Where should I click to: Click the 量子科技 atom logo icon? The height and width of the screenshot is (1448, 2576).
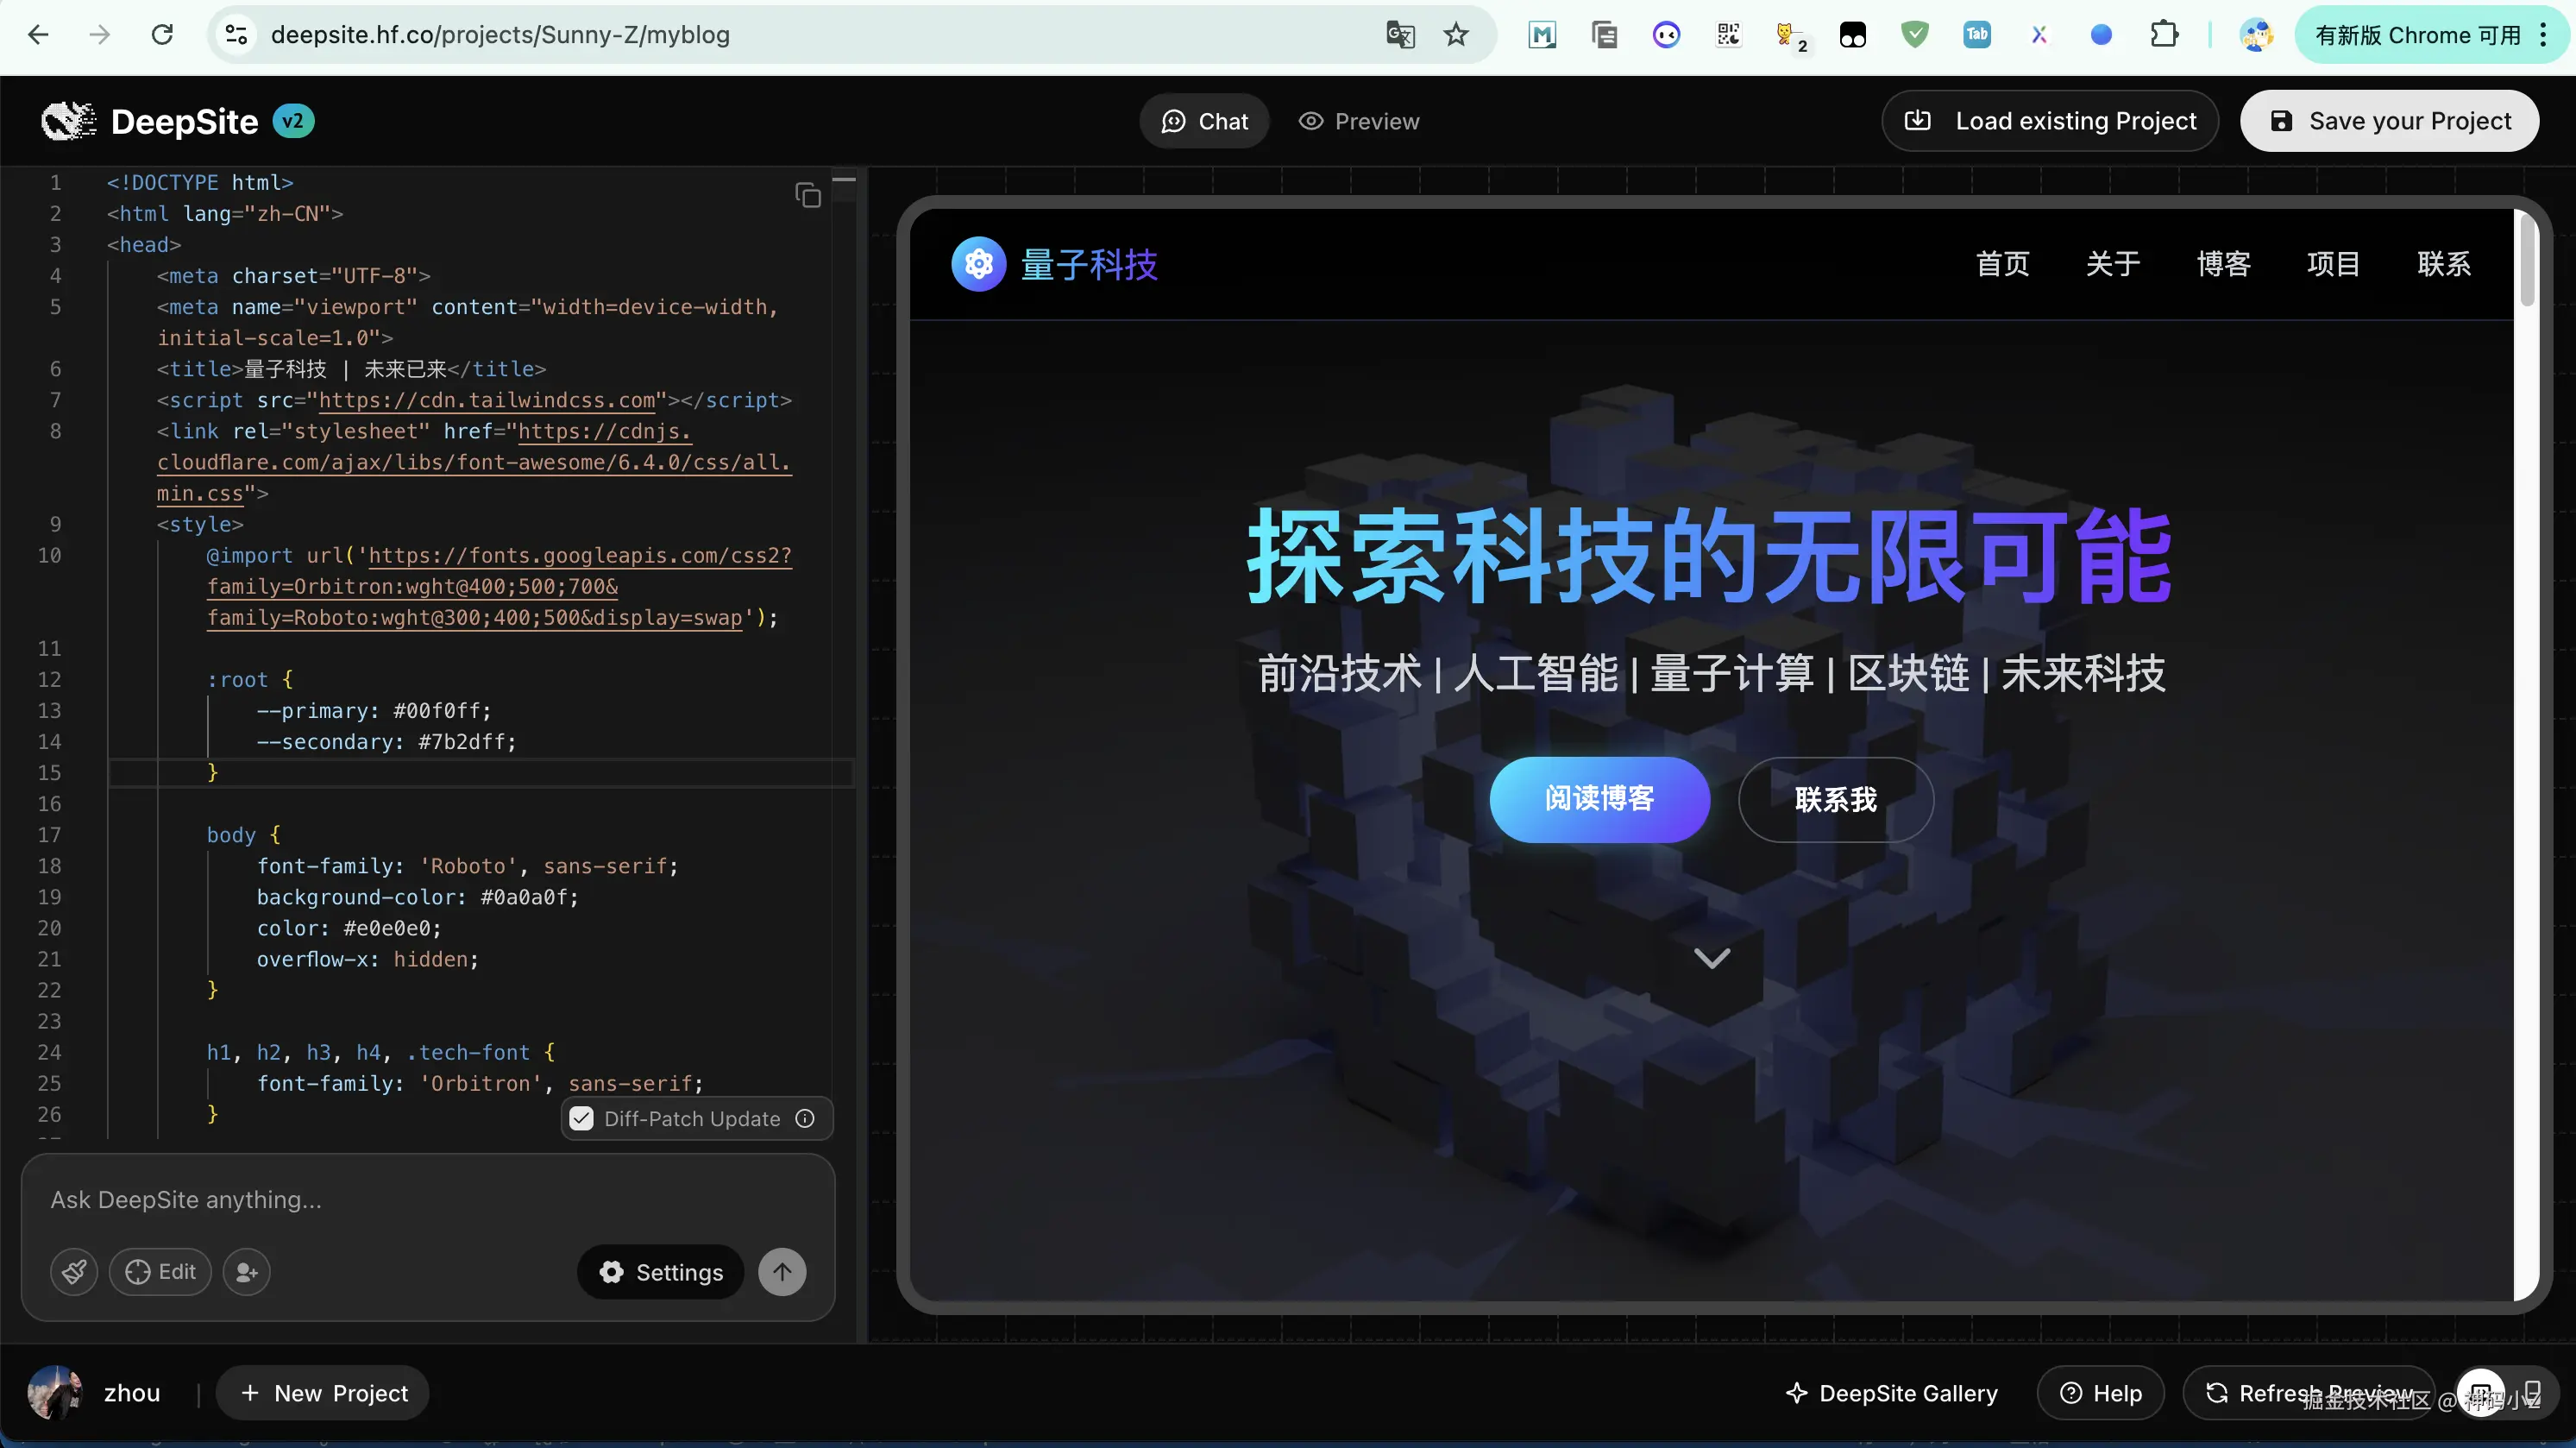pyautogui.click(x=978, y=264)
